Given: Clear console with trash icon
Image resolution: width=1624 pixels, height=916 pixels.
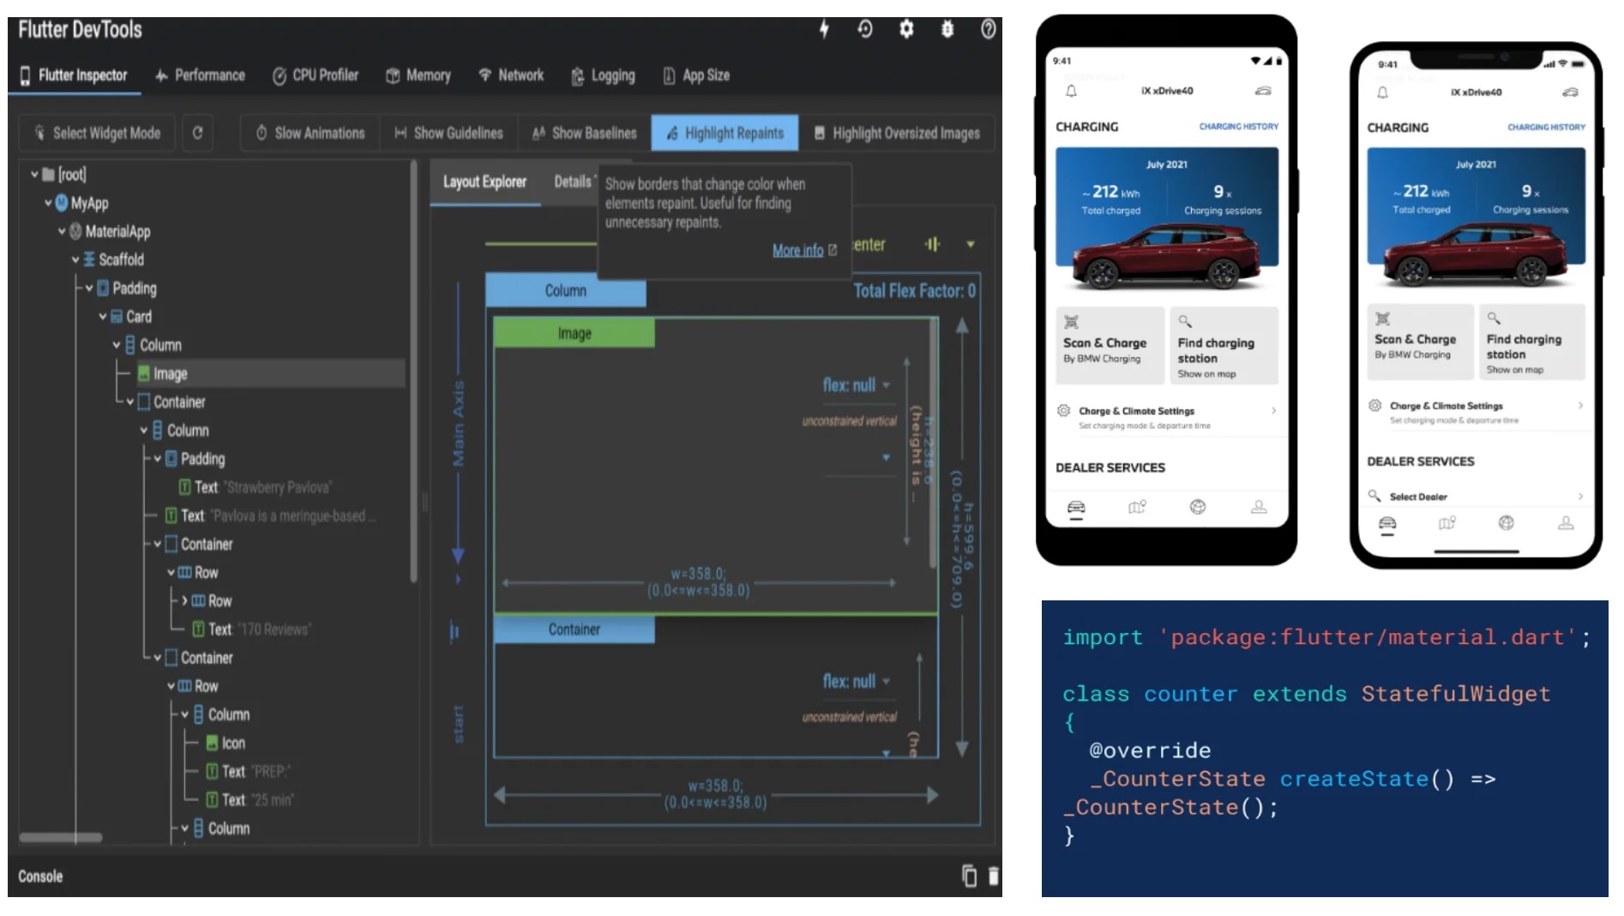Looking at the screenshot, I should click(x=993, y=876).
